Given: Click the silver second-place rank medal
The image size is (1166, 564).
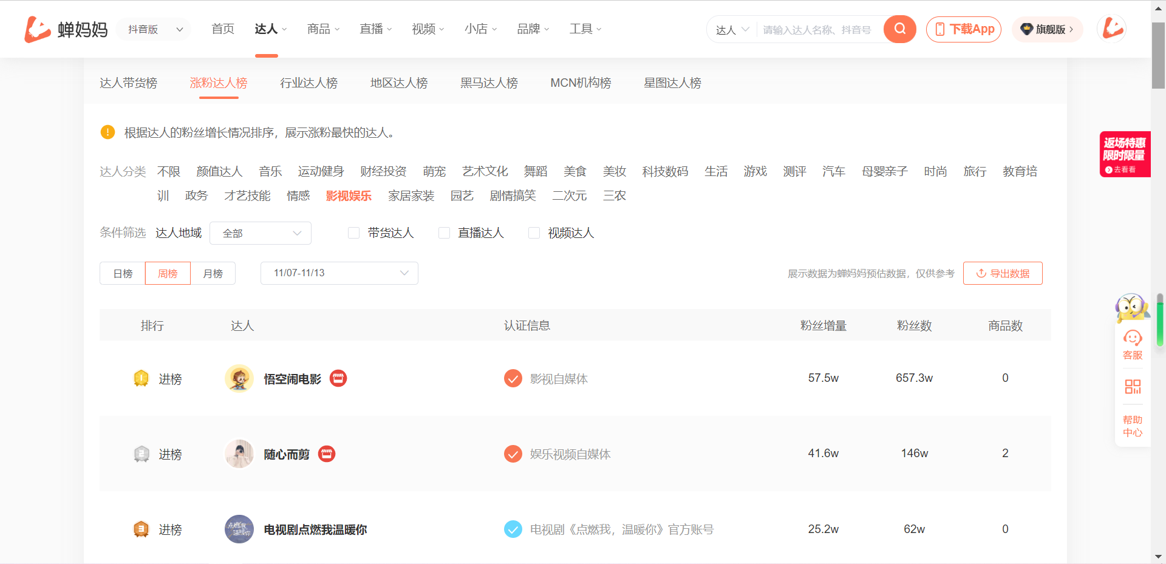Looking at the screenshot, I should [x=141, y=454].
